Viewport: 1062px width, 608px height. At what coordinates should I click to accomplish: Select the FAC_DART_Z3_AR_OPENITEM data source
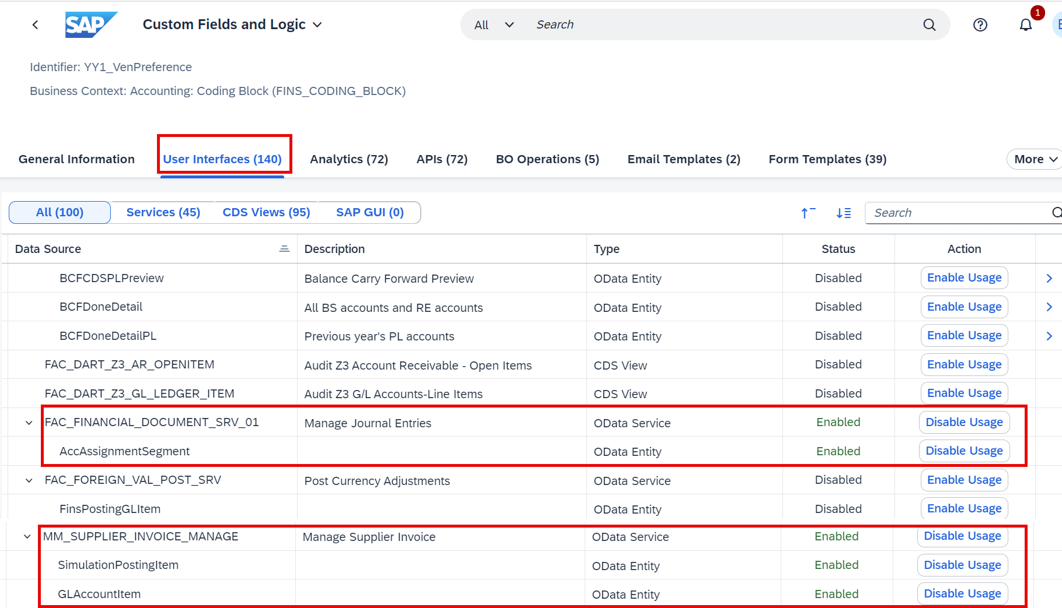point(130,364)
